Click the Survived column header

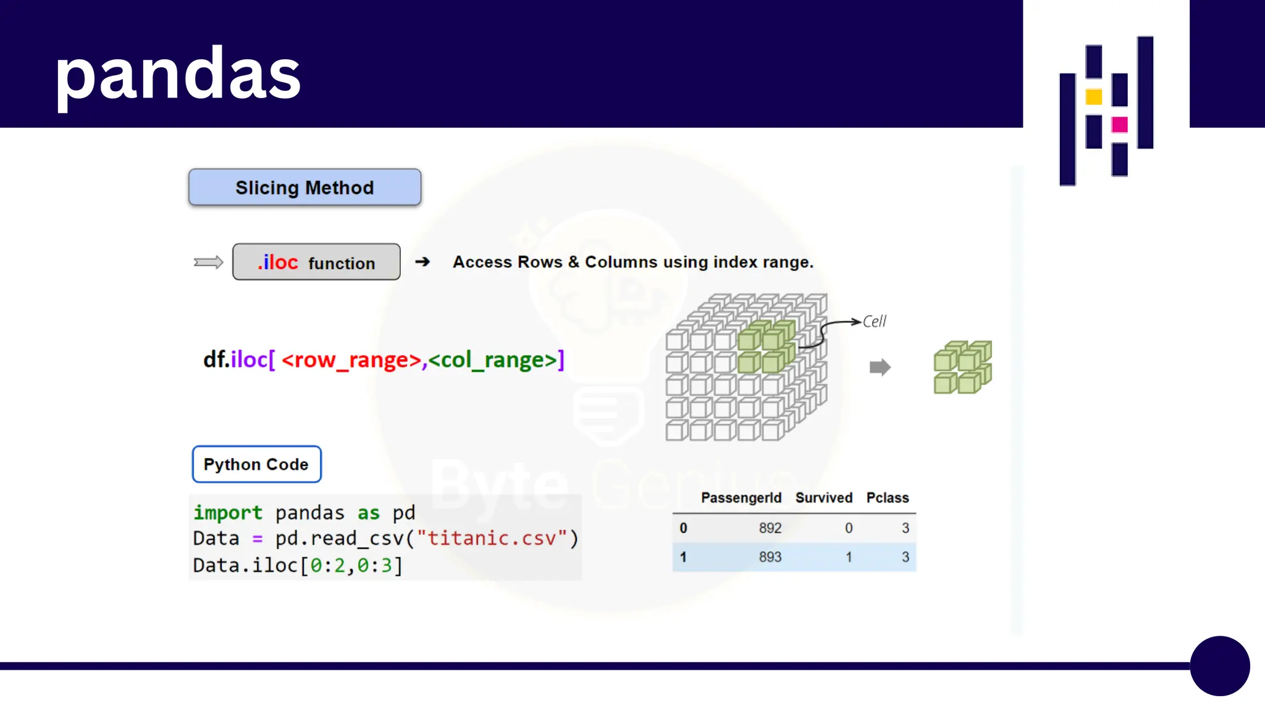click(x=824, y=497)
